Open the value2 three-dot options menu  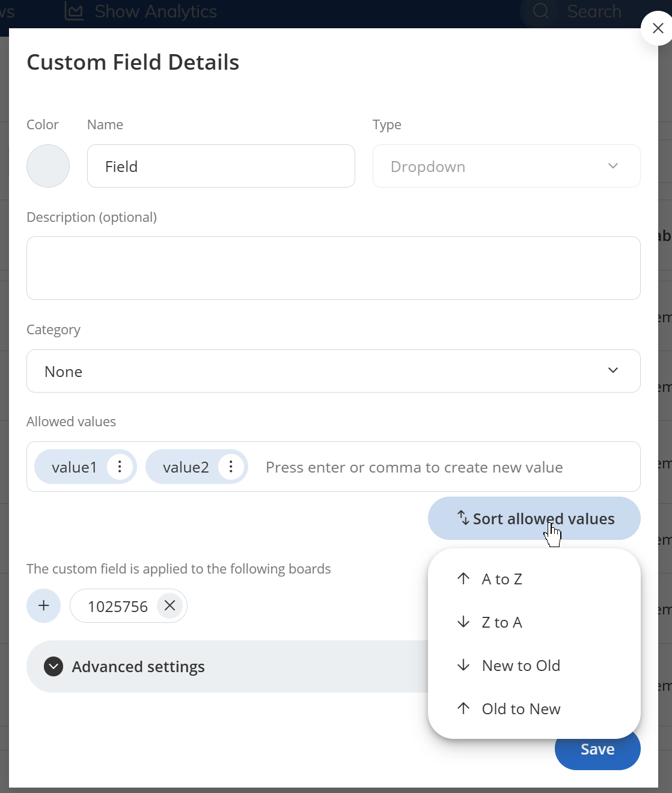(x=231, y=467)
